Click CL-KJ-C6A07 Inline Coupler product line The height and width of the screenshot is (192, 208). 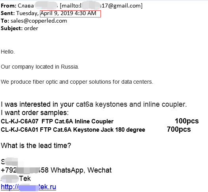click(57, 121)
